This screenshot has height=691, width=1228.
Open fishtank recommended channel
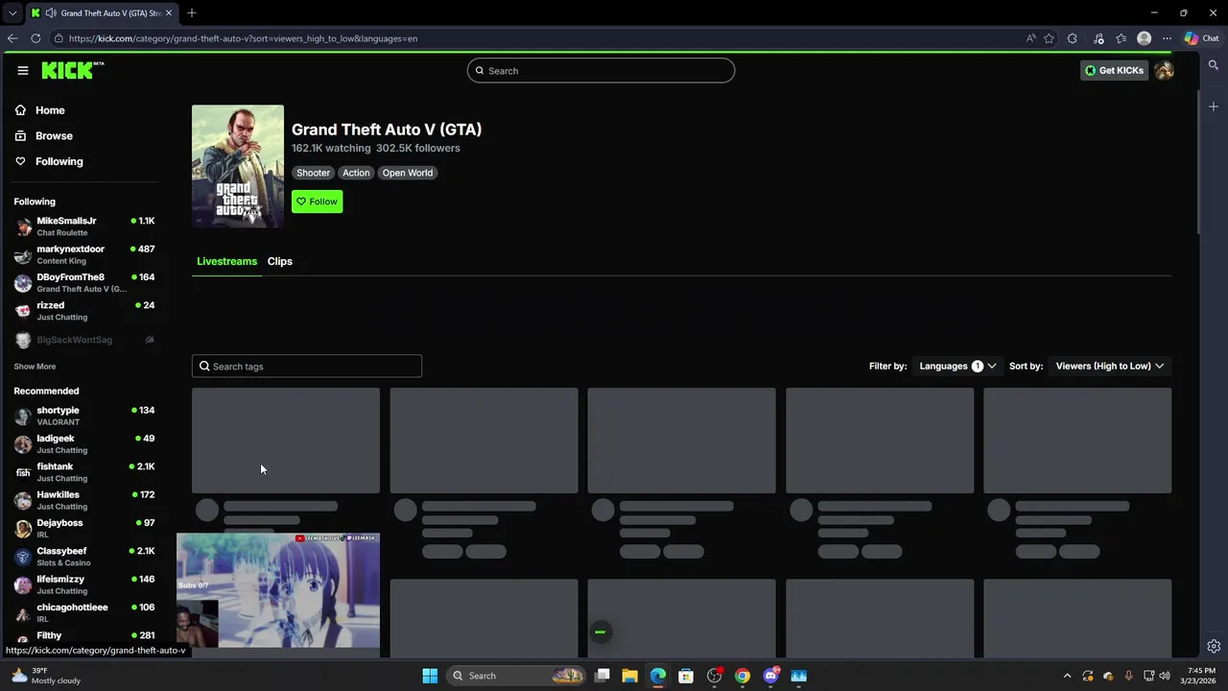pos(84,471)
